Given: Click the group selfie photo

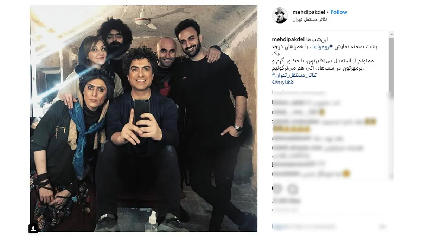Looking at the screenshot, I should (x=143, y=119).
